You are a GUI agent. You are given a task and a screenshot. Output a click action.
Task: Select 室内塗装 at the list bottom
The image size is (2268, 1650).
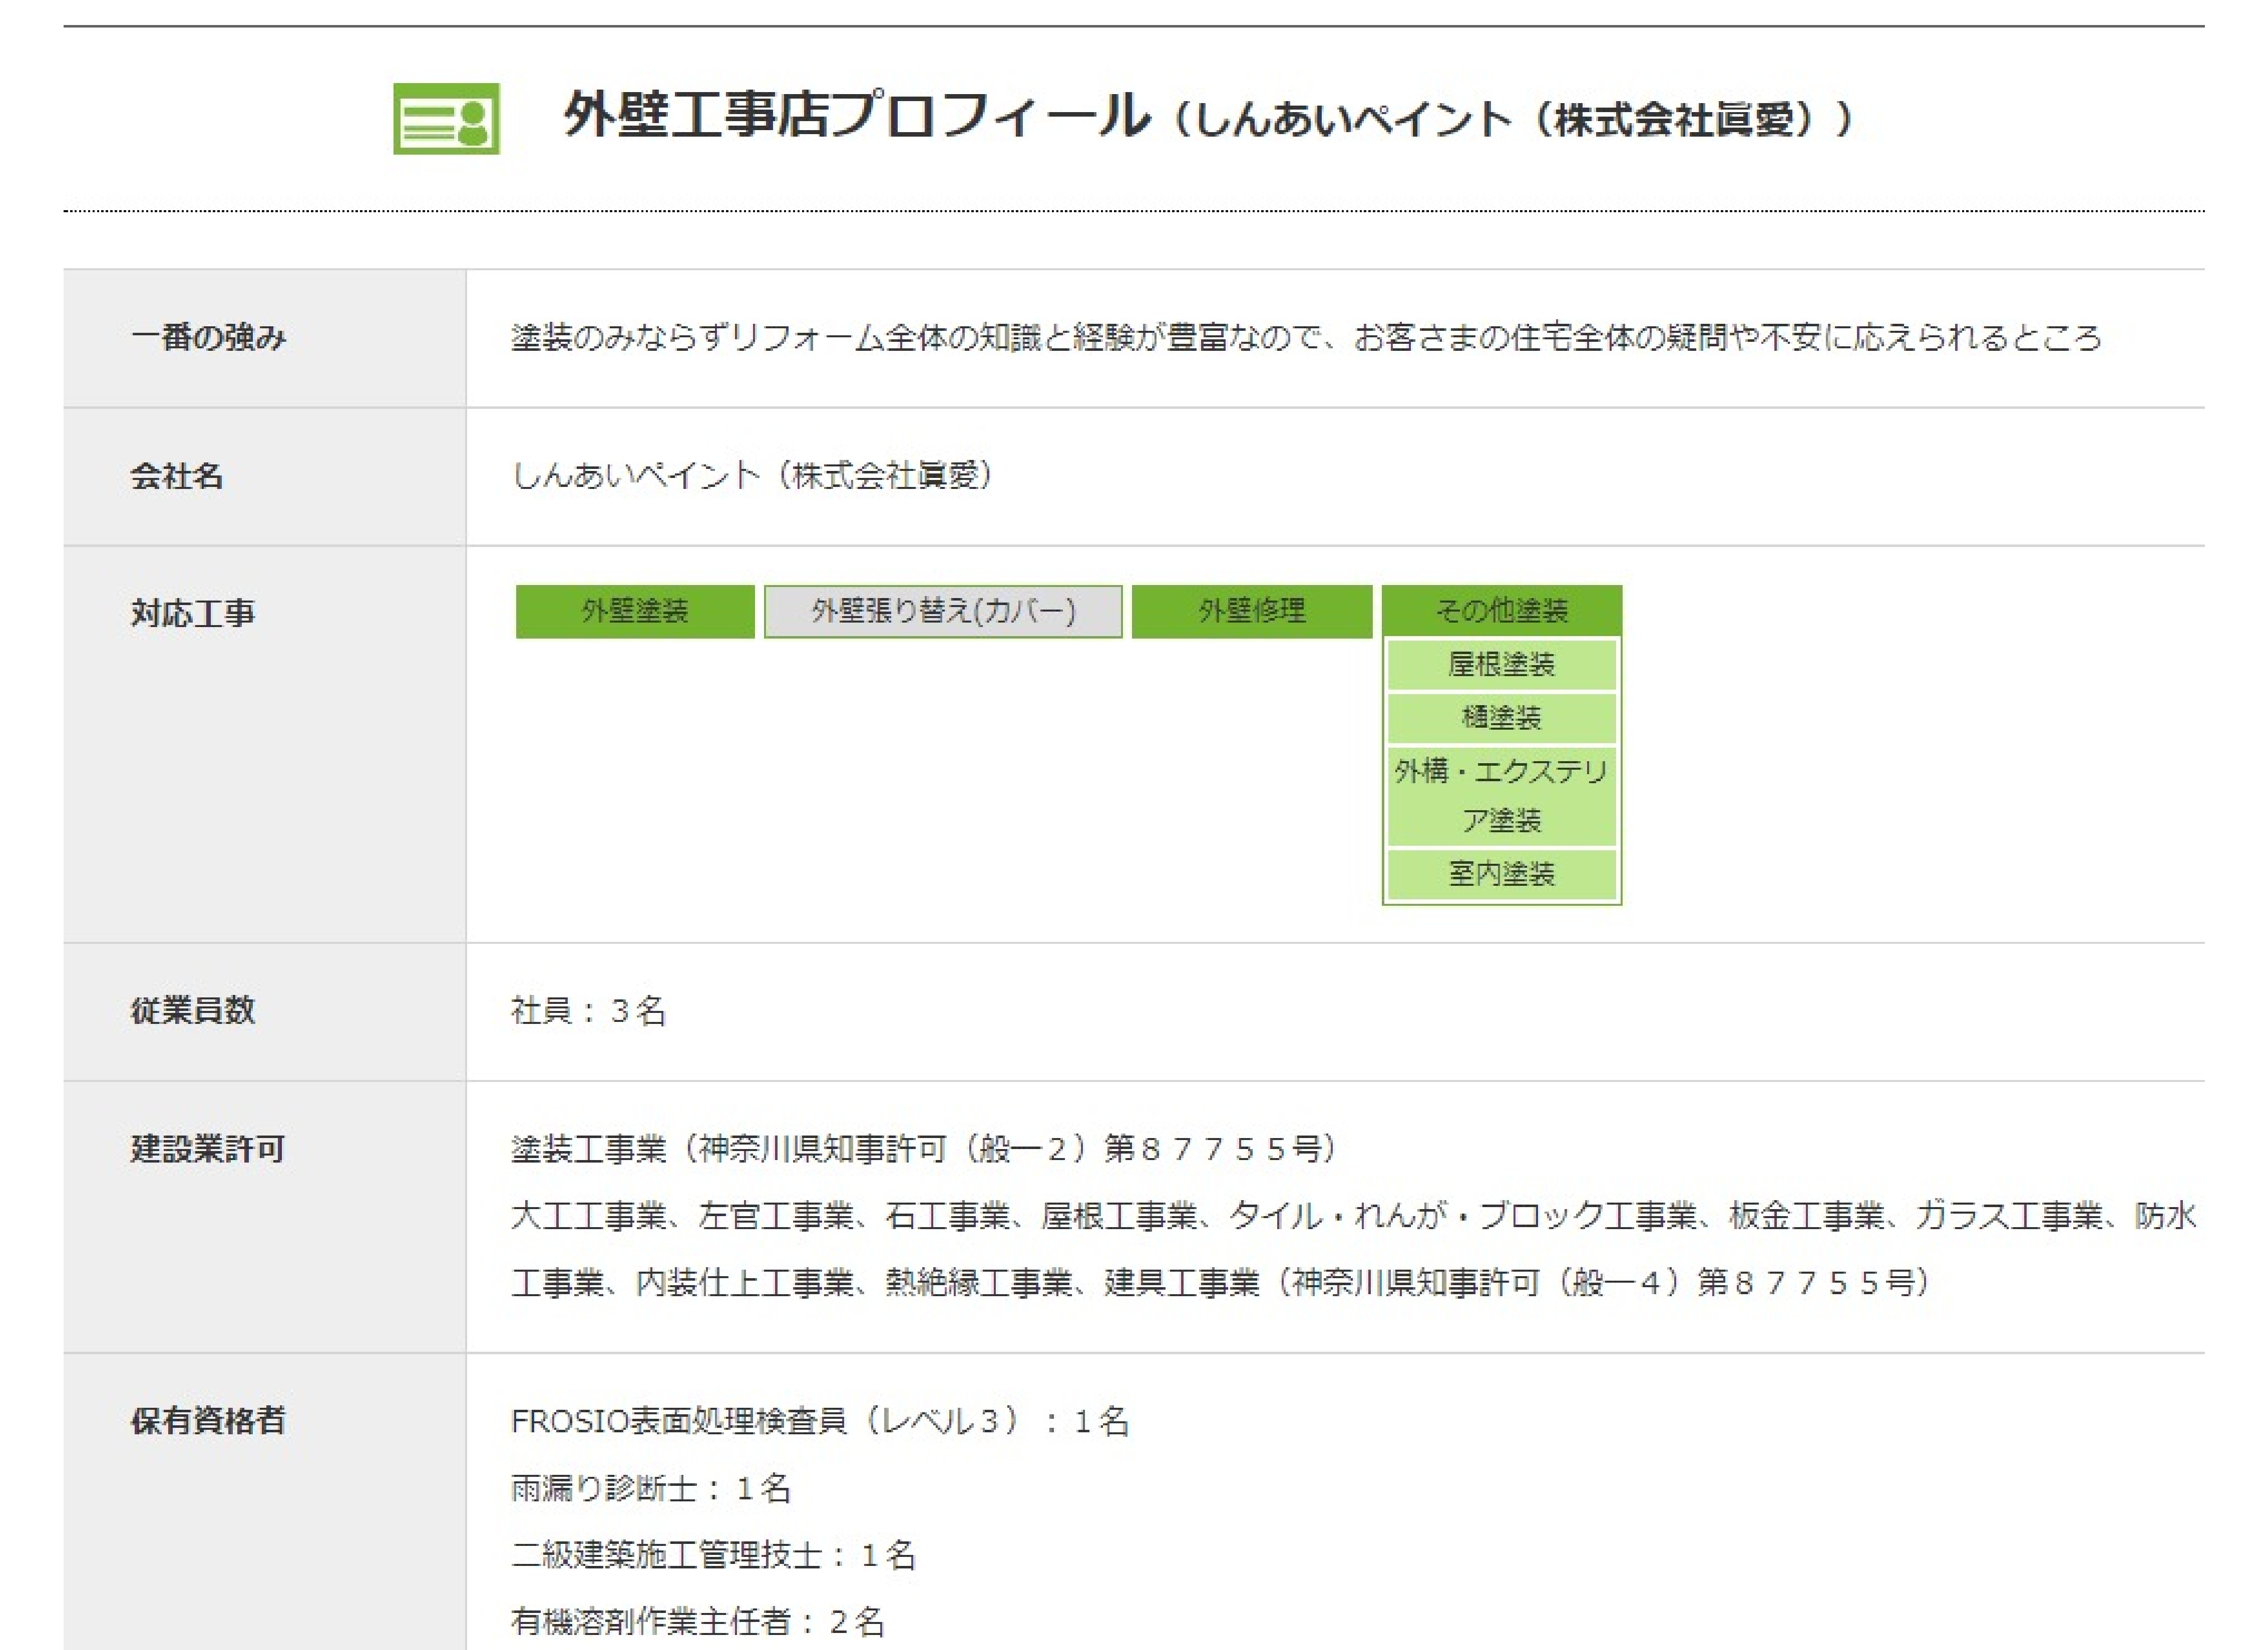[x=1501, y=874]
